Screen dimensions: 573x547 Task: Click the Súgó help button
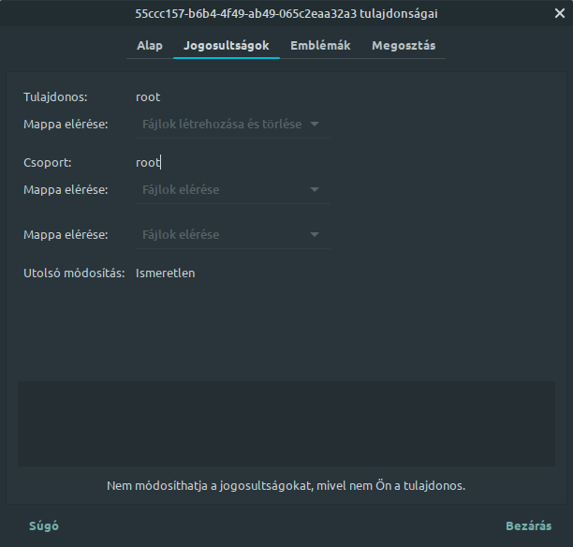click(44, 526)
